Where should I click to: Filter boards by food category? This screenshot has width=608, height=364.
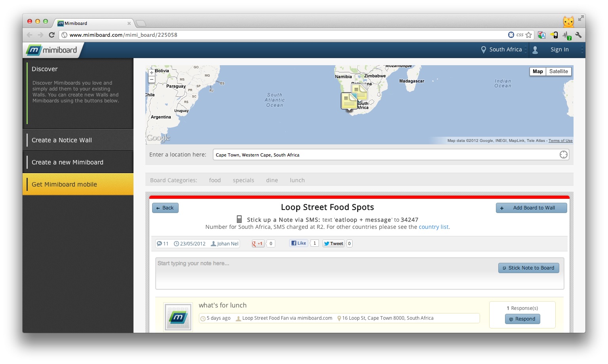[x=215, y=180]
